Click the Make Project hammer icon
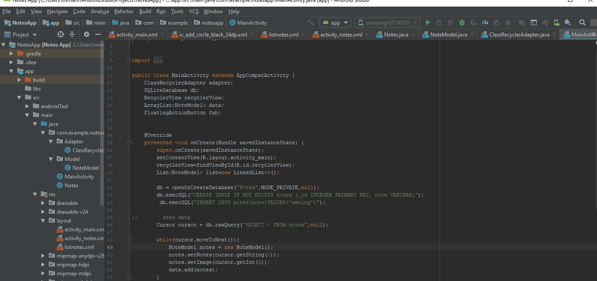Screen dimensions: 597x281 (311, 22)
